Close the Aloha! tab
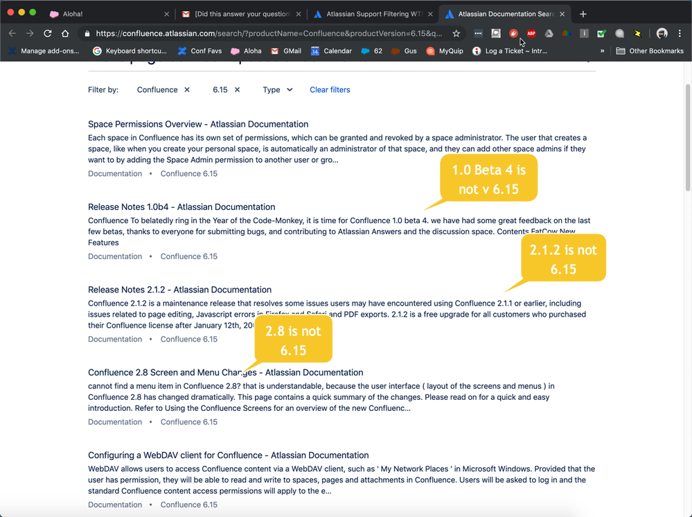This screenshot has height=517, width=692. (x=166, y=14)
